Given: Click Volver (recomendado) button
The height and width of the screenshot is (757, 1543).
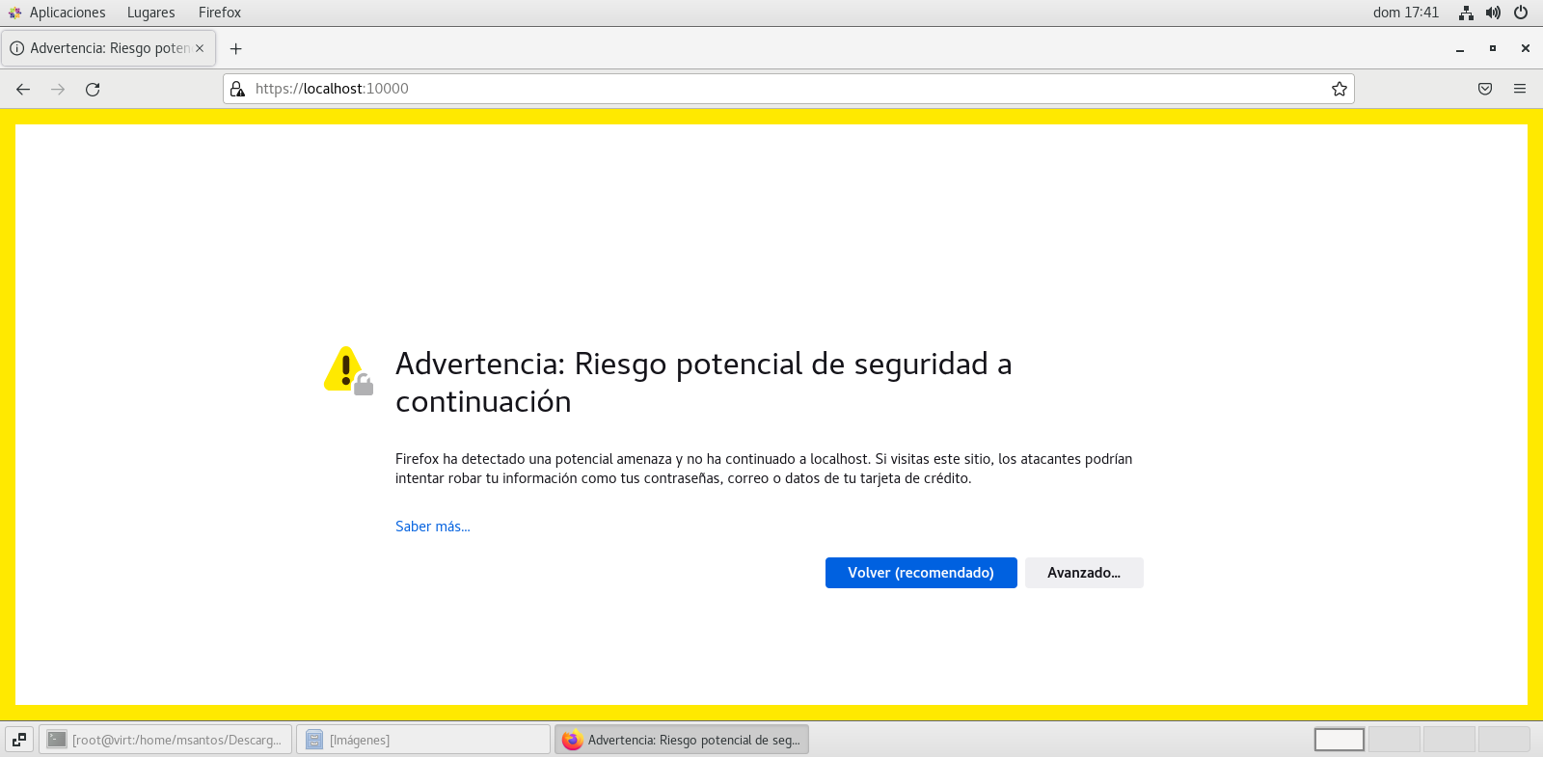Looking at the screenshot, I should (x=920, y=573).
